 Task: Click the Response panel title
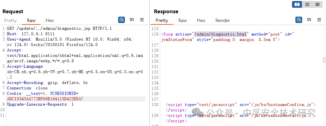tap(166, 12)
